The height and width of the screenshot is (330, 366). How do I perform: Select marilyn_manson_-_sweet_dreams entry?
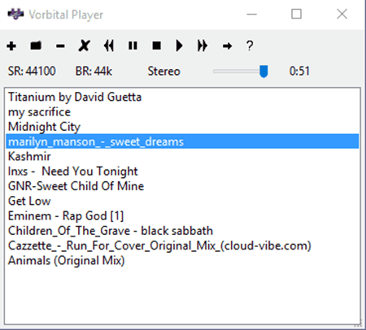(x=182, y=141)
